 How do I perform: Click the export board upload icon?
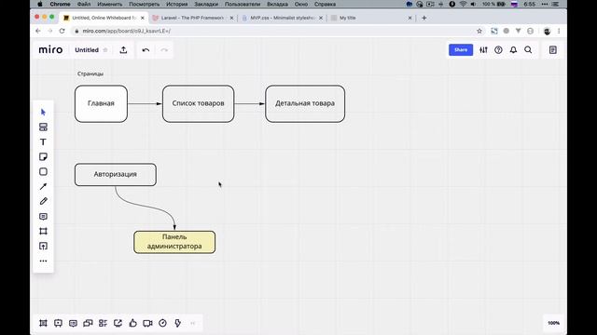coord(123,49)
